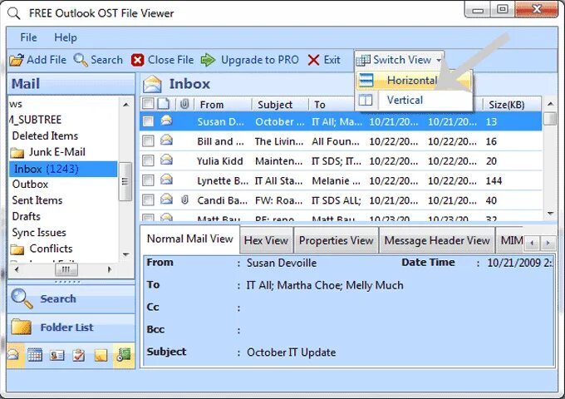Click the email list scroll down arrow
Screen dimensions: 565x399
550,214
